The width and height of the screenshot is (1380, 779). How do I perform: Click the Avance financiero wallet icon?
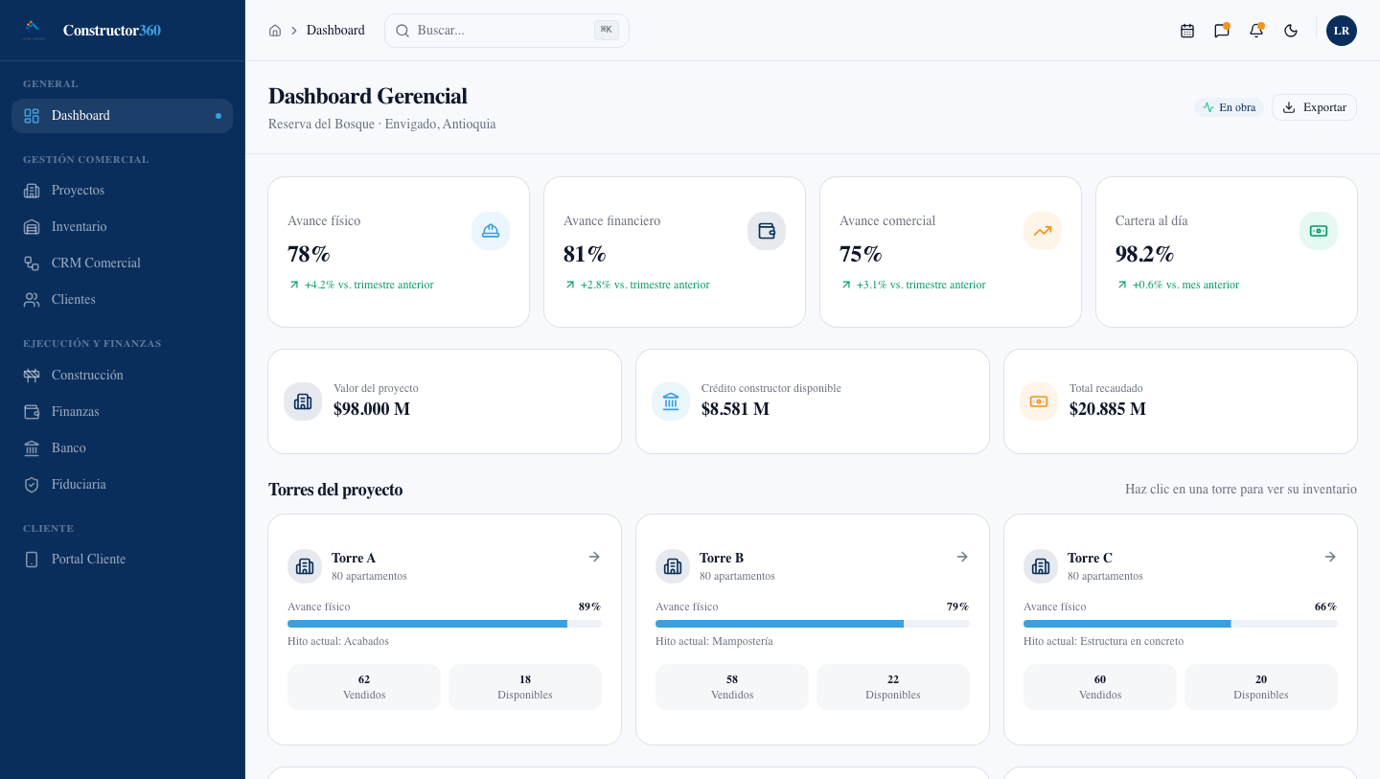[767, 231]
